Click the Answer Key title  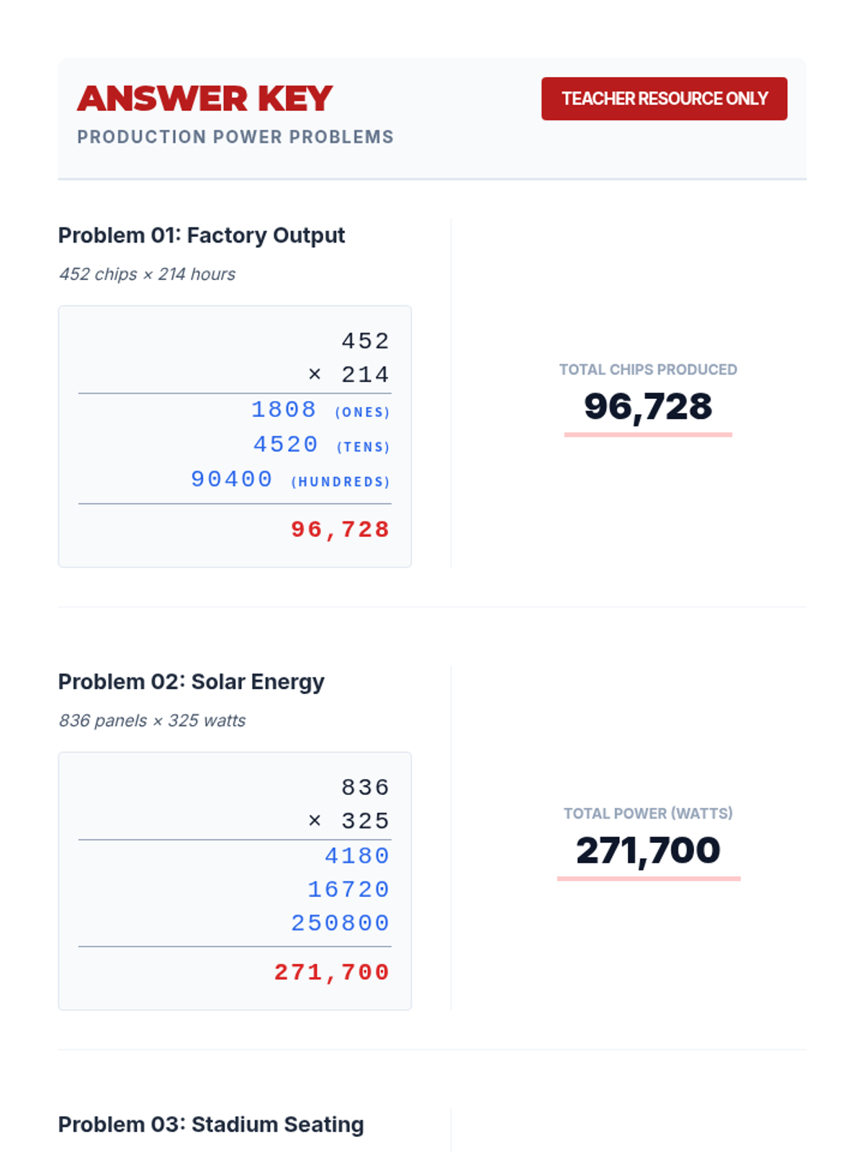pos(205,99)
